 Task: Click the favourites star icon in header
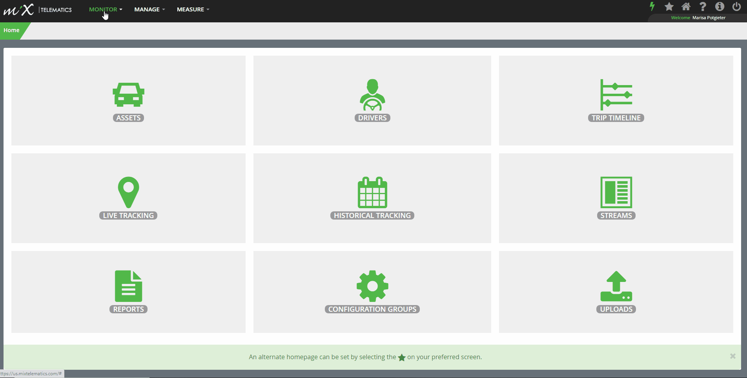(x=669, y=6)
